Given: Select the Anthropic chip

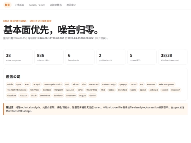Looking at the screenshot, I should coord(154,90).
